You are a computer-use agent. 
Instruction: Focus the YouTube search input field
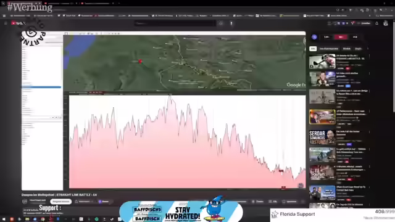point(175,23)
